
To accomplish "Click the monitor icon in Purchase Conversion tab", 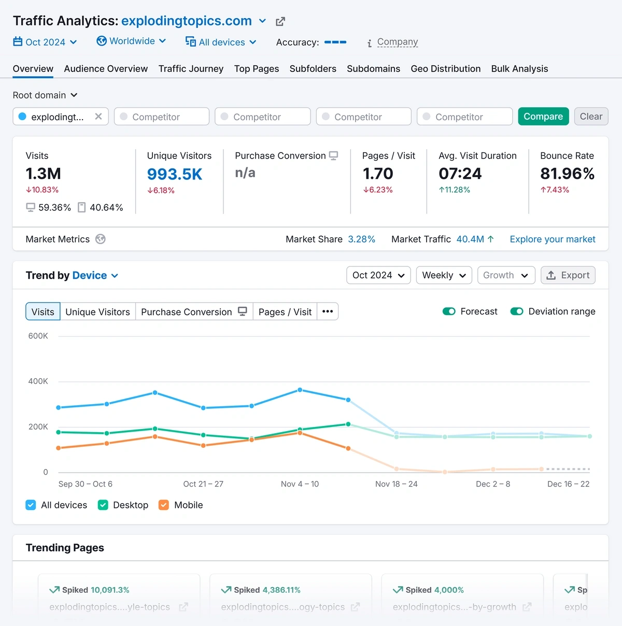I will point(242,311).
